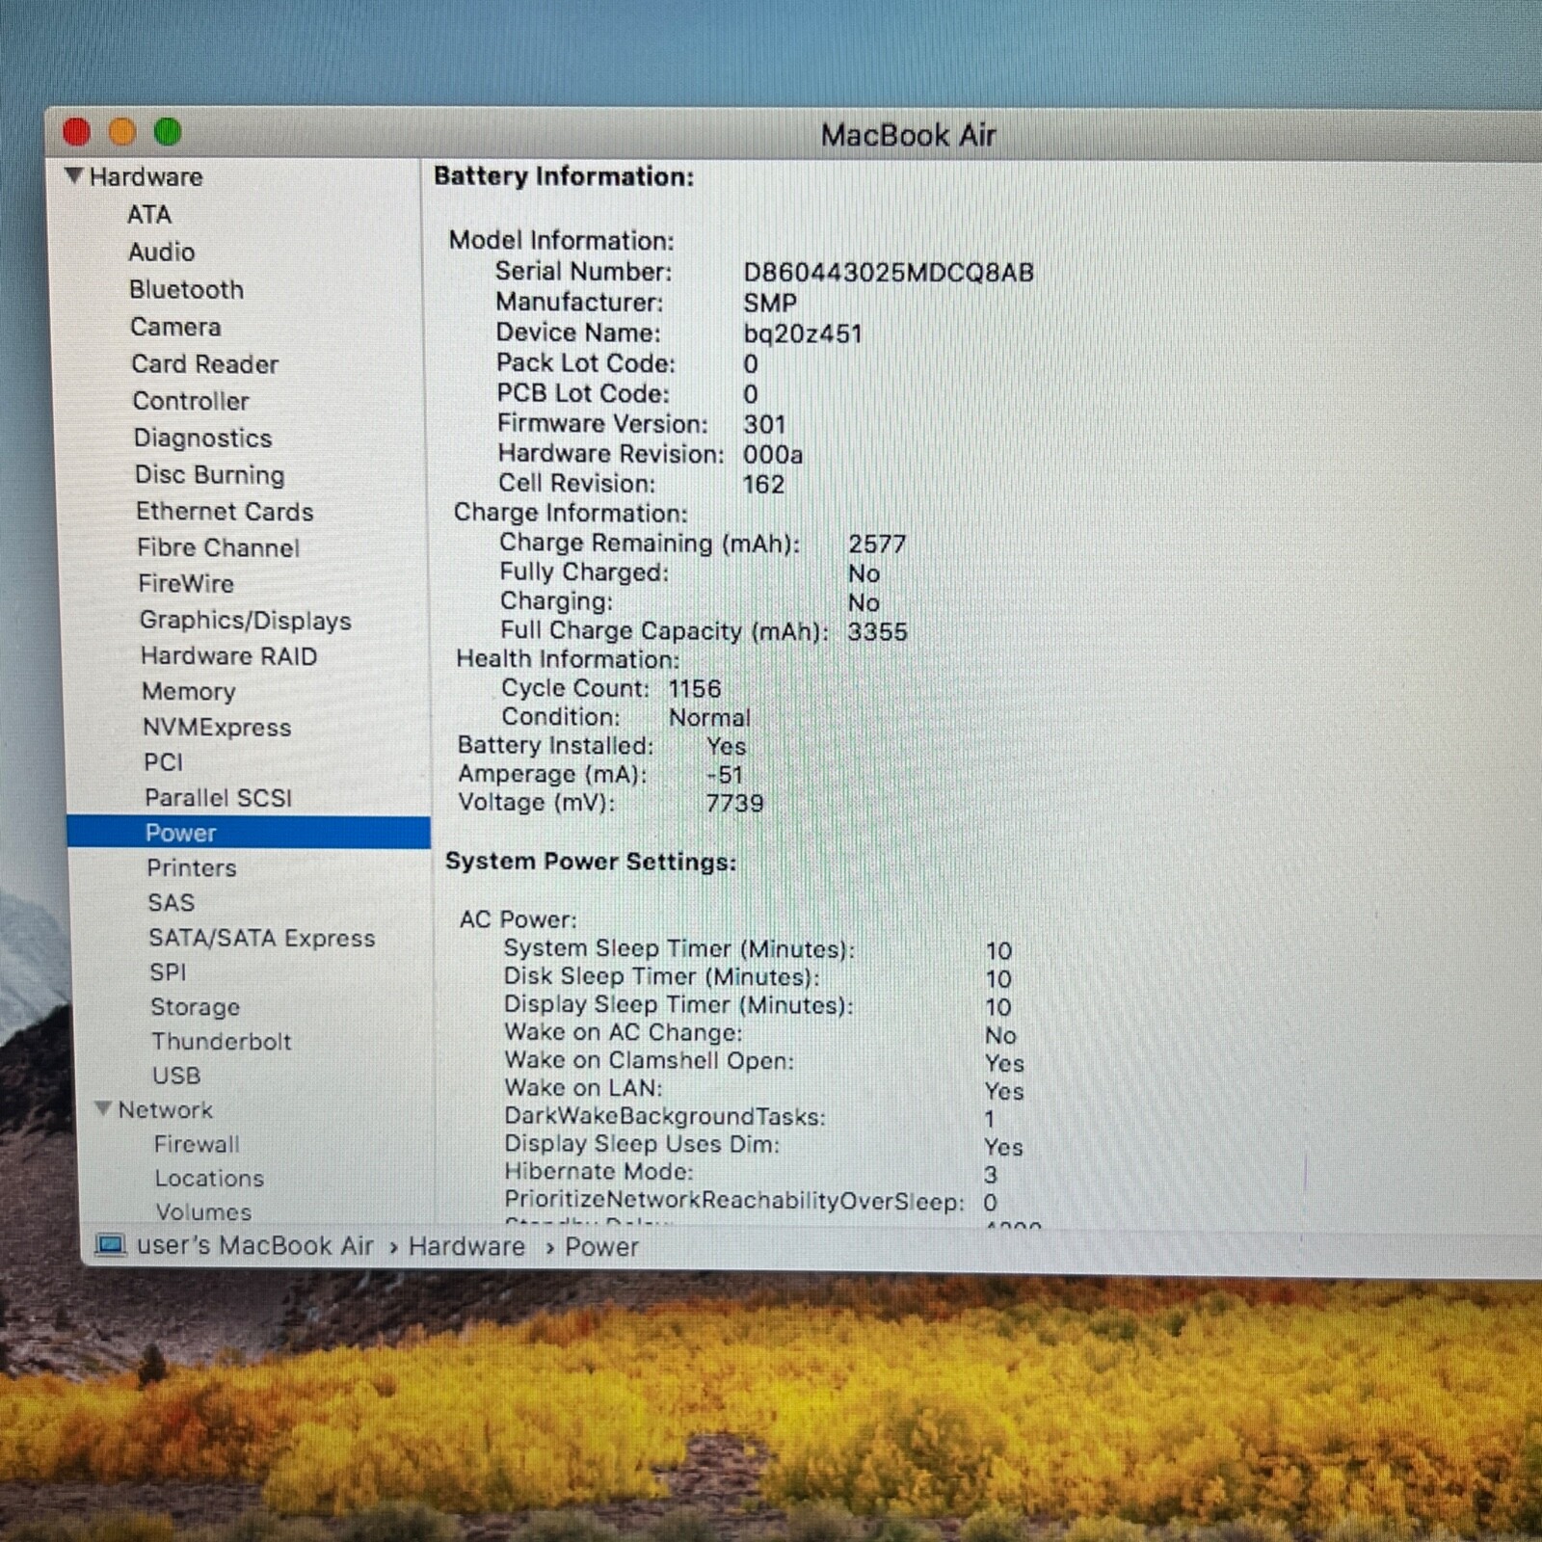Select Fibre Channel in the sidebar
This screenshot has width=1542, height=1542.
(219, 547)
